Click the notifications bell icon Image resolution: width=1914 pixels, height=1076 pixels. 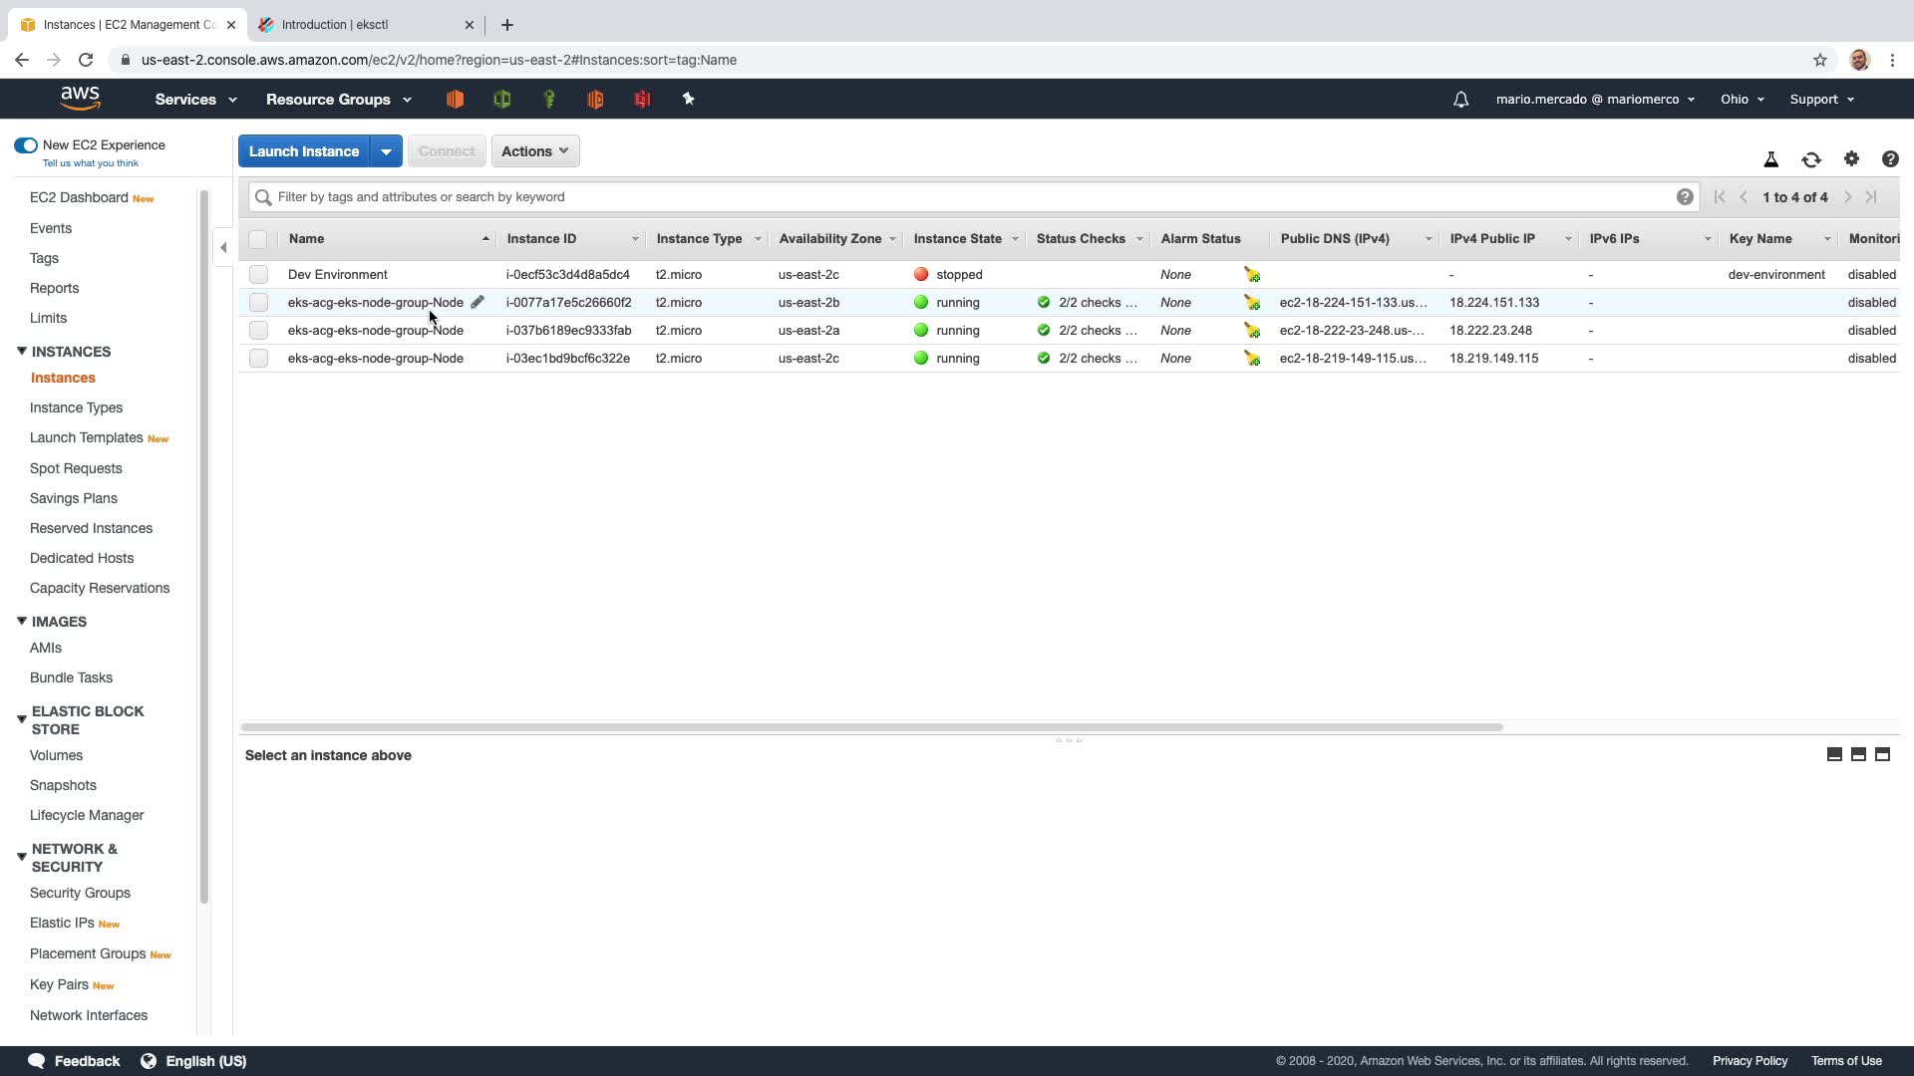click(x=1460, y=100)
